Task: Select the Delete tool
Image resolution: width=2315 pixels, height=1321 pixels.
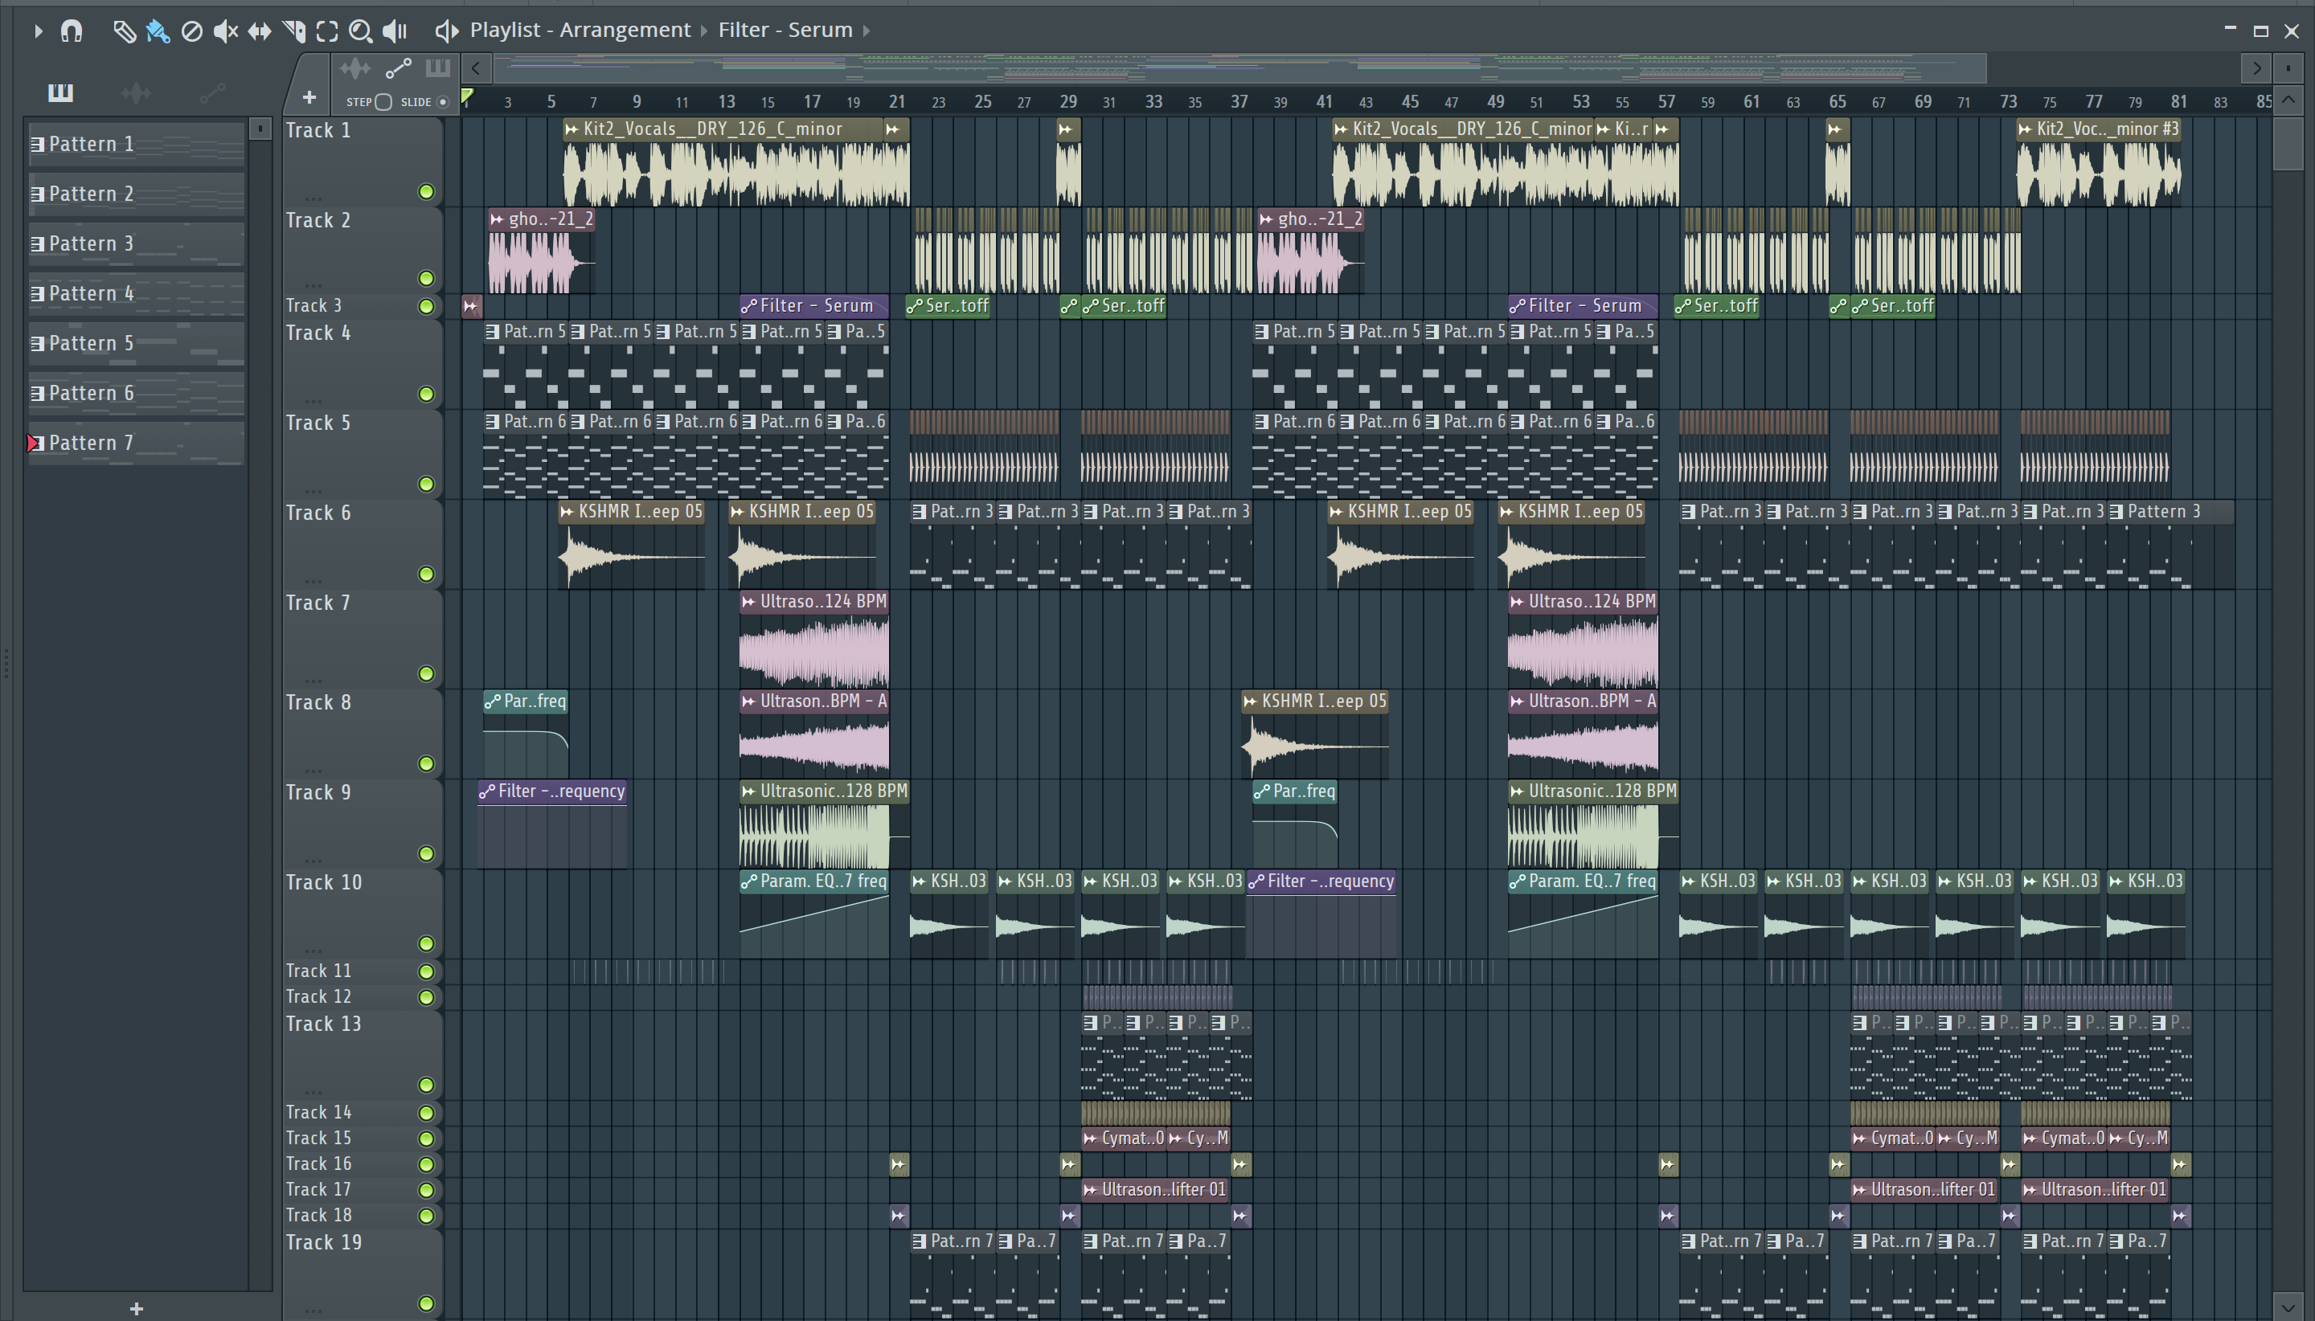Action: (191, 31)
